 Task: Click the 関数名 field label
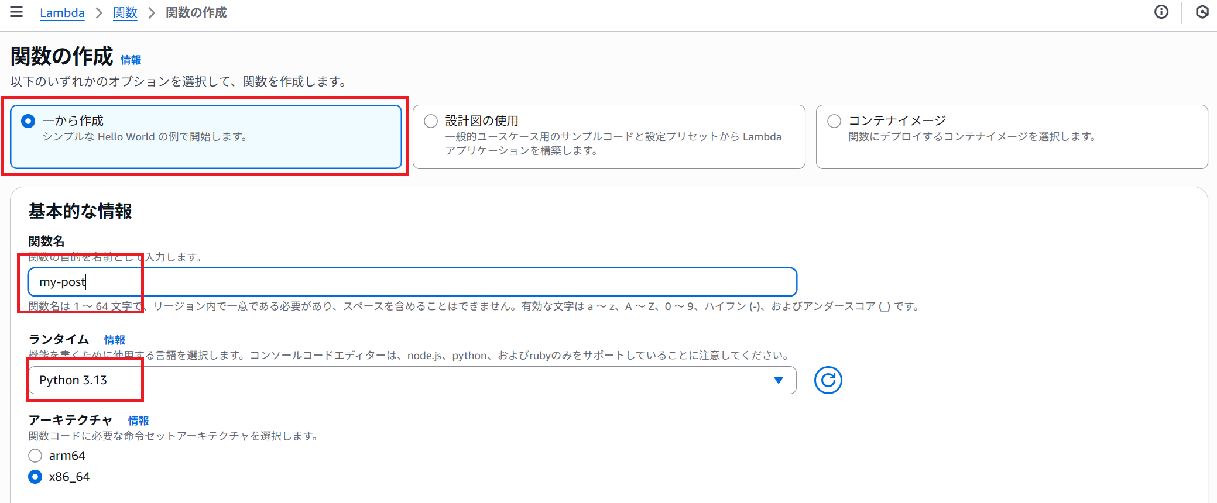coord(46,241)
